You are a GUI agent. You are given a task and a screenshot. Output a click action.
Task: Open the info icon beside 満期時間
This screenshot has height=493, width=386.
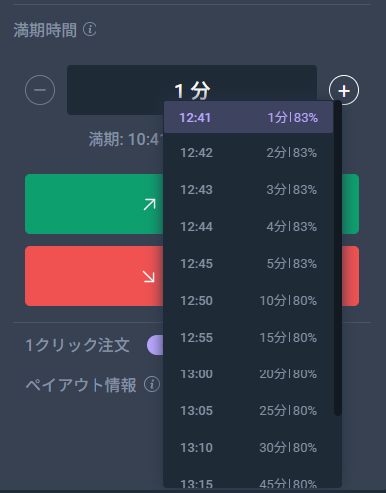click(90, 29)
